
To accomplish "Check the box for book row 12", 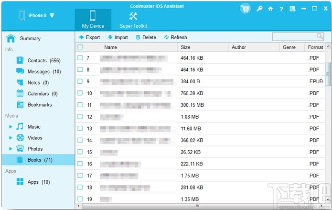I will (80, 116).
